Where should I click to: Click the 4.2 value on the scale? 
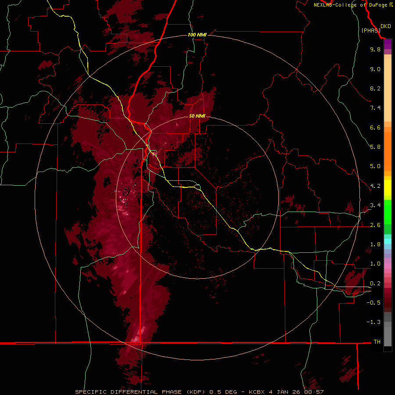(375, 186)
